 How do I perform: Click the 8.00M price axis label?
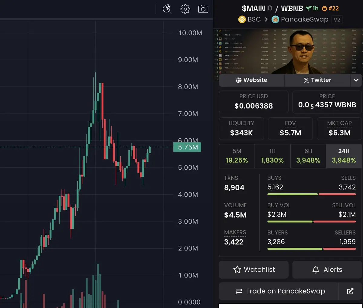(x=188, y=87)
